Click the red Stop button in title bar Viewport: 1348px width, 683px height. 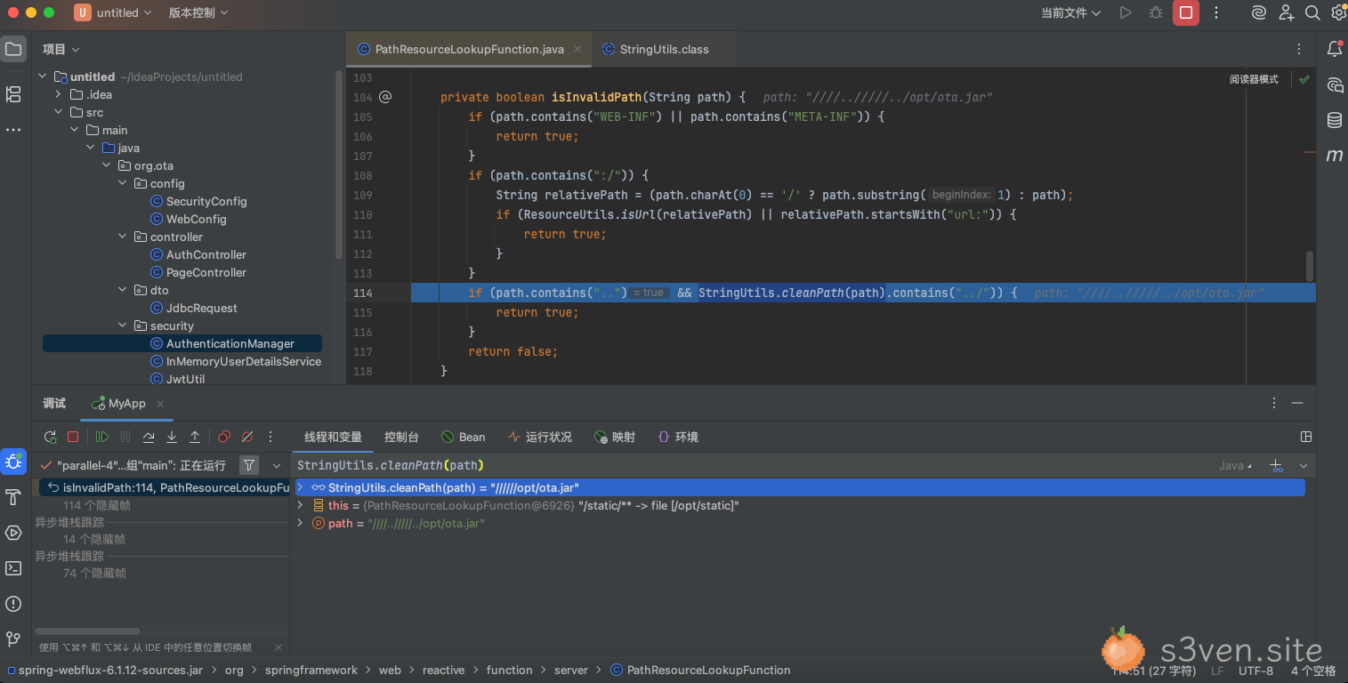1185,12
